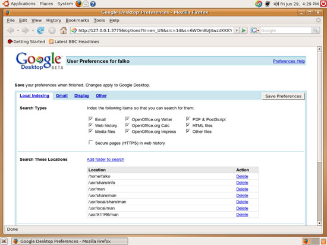Click the site favicon in the address bar
Viewport: 327px width, 245px height.
tap(74, 31)
